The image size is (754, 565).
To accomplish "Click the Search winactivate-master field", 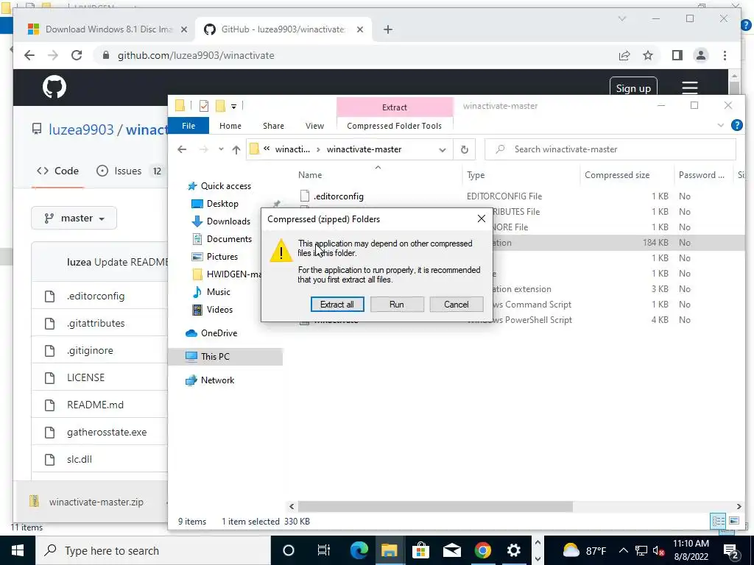I will pyautogui.click(x=610, y=149).
